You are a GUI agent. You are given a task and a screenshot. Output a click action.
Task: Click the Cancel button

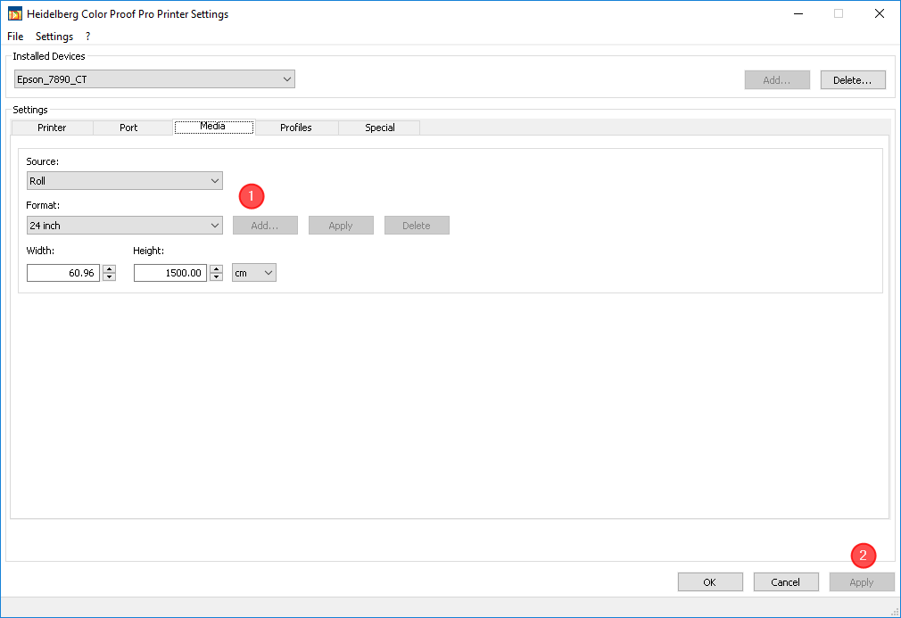(x=786, y=581)
